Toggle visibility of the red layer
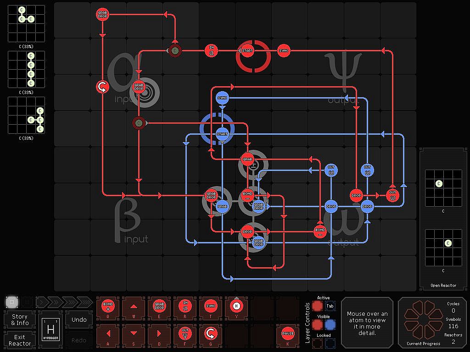470x352 pixels. click(318, 325)
